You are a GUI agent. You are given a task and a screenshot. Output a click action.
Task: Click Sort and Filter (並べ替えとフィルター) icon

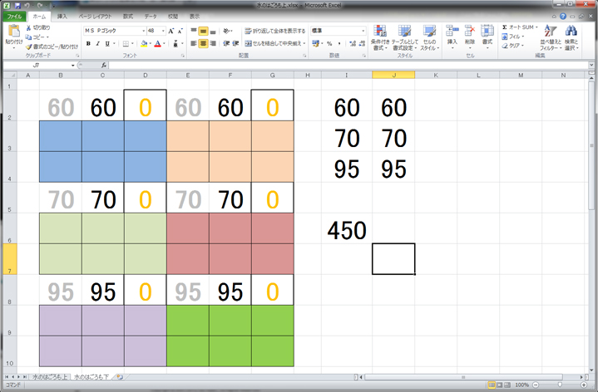pyautogui.click(x=549, y=33)
